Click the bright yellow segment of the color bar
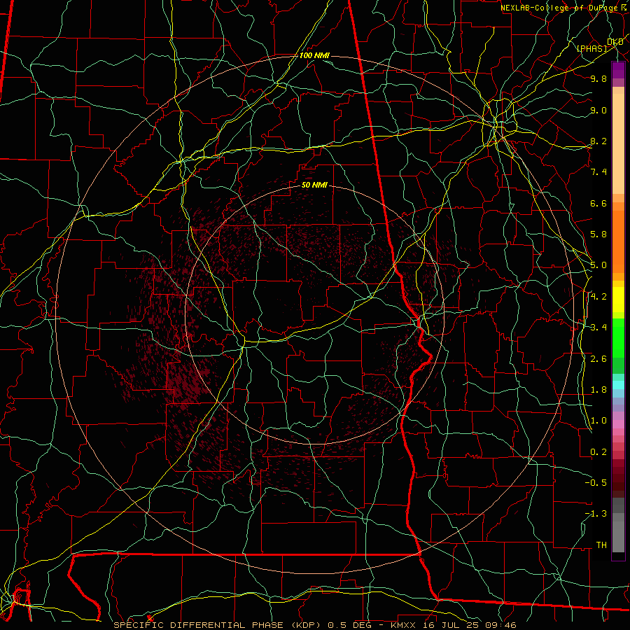630x630 pixels. tap(618, 300)
